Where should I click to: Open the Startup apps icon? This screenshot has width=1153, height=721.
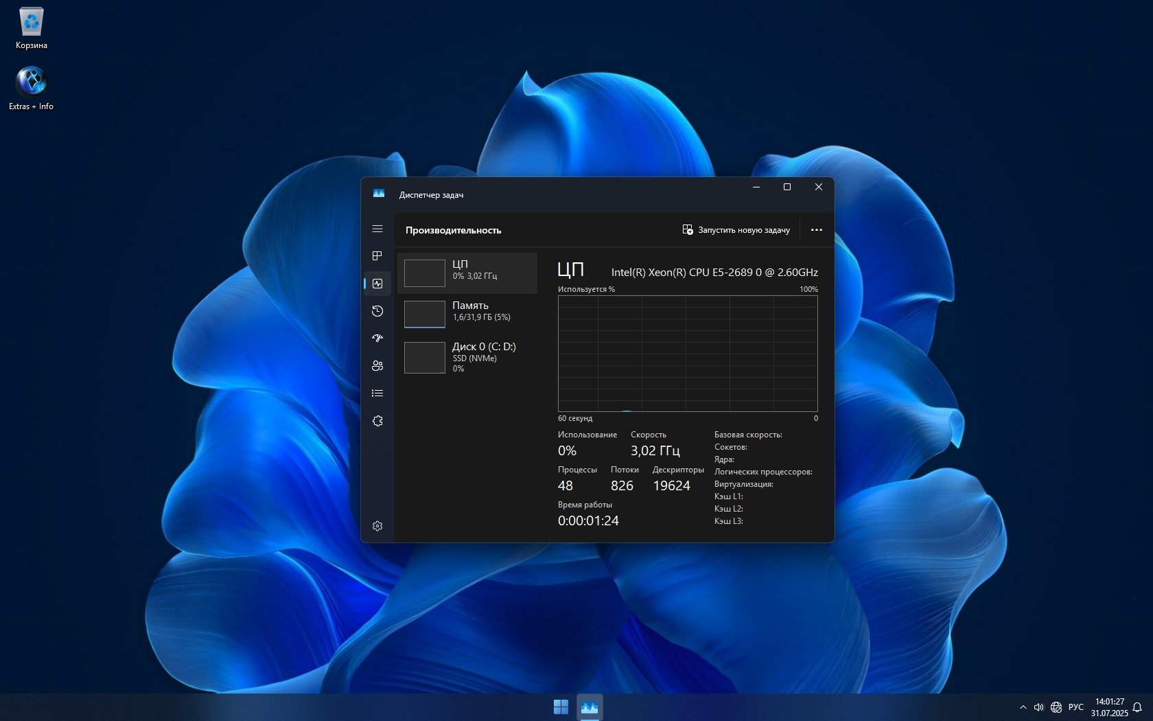pyautogui.click(x=377, y=339)
